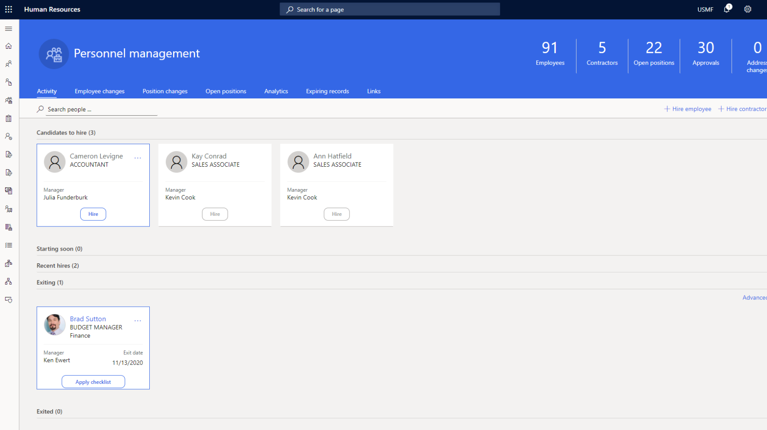
Task: Click Apply checklist for Brad Sutton
Action: pyautogui.click(x=93, y=382)
